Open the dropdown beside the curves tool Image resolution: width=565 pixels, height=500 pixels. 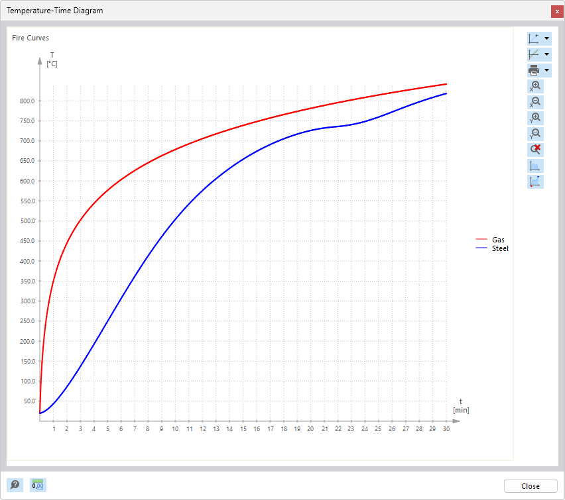pyautogui.click(x=546, y=54)
